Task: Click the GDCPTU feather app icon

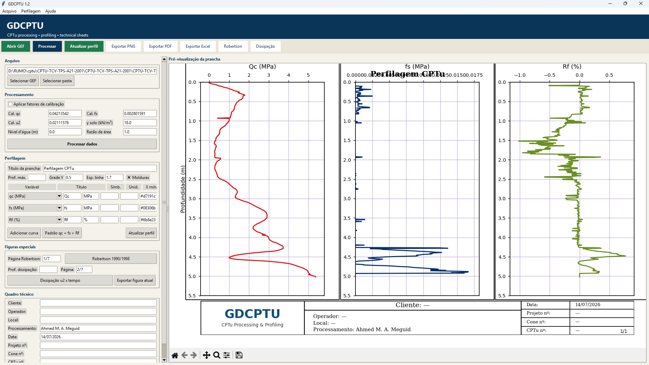Action: click(3, 4)
